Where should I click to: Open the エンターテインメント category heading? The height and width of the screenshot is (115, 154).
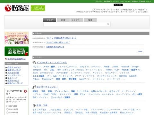[47, 87]
